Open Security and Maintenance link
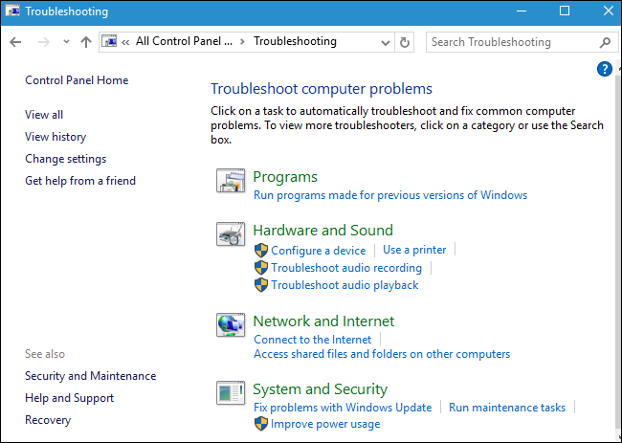The image size is (622, 443). click(x=90, y=376)
